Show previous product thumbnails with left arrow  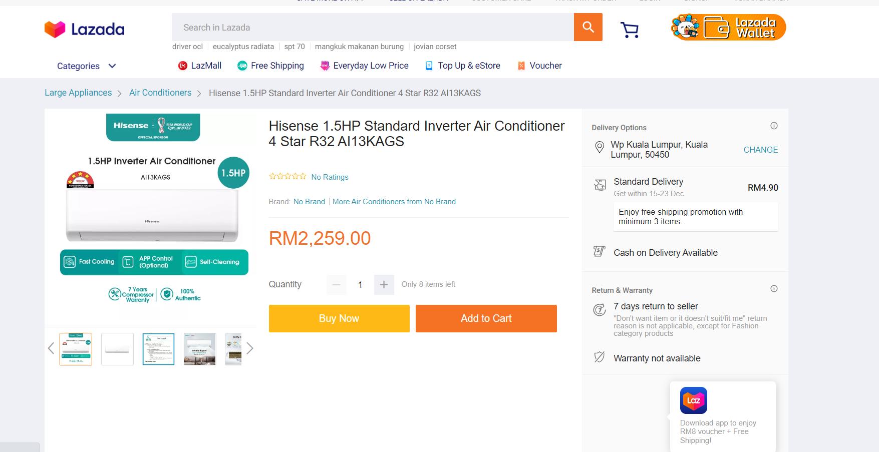[x=51, y=348]
